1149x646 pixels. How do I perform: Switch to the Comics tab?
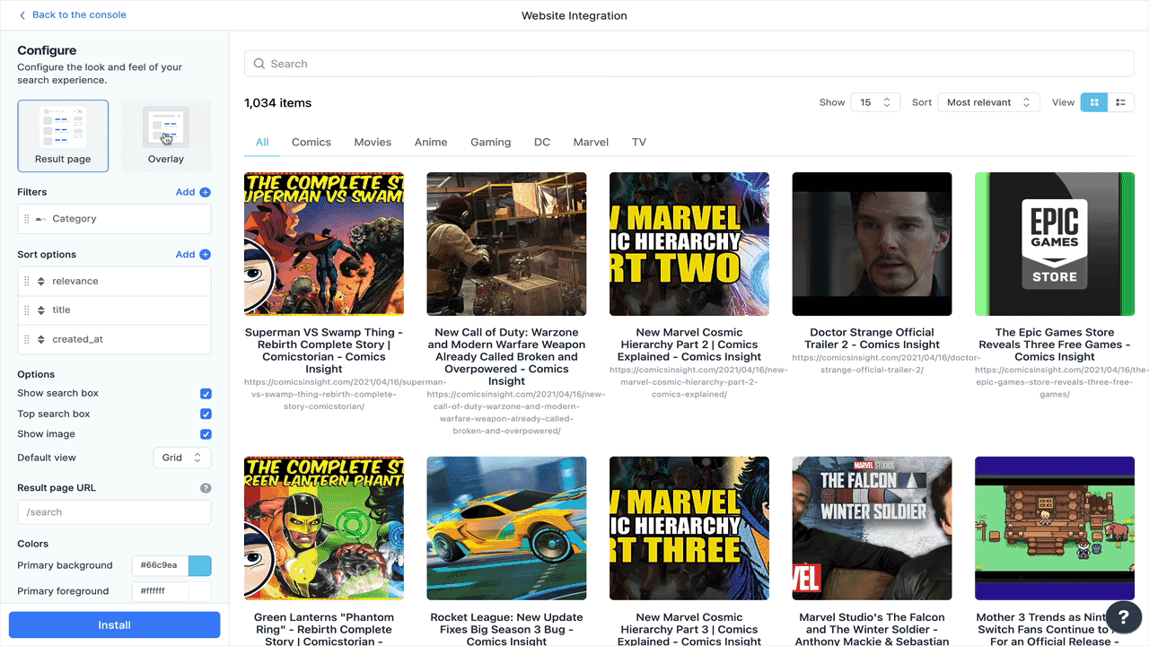point(311,142)
